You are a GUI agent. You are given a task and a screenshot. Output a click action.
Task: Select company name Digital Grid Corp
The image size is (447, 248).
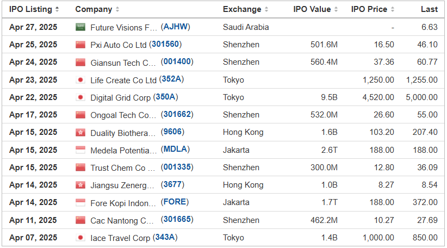pyautogui.click(x=120, y=98)
